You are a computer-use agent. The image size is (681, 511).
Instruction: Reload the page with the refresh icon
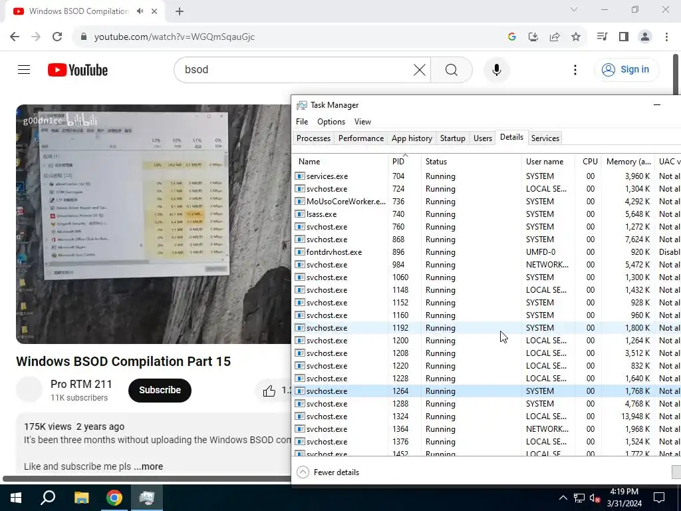[57, 37]
